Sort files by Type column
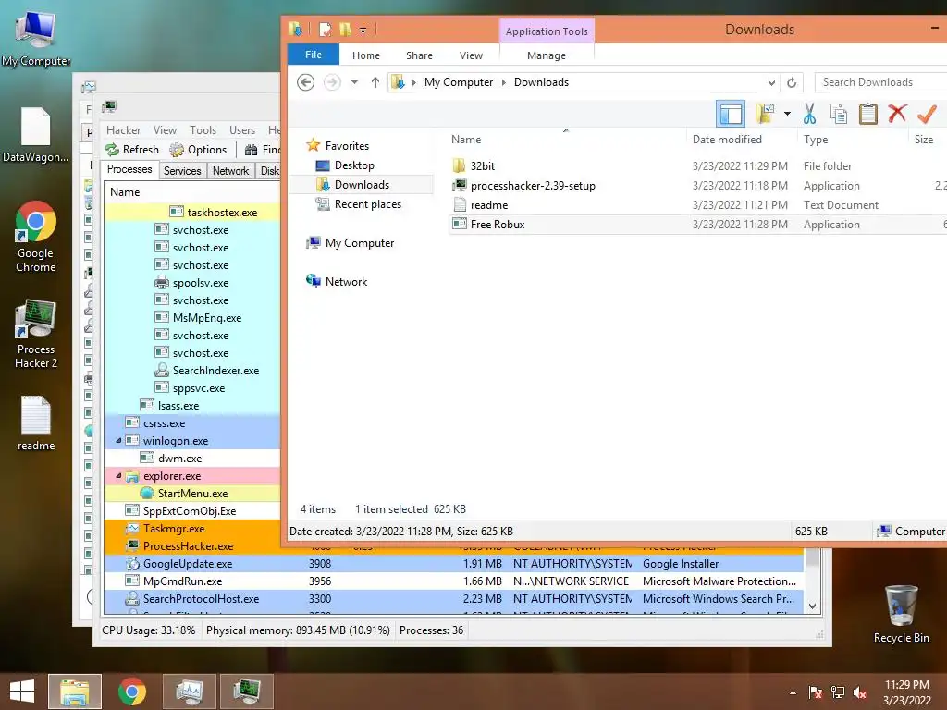This screenshot has width=947, height=710. tap(816, 140)
